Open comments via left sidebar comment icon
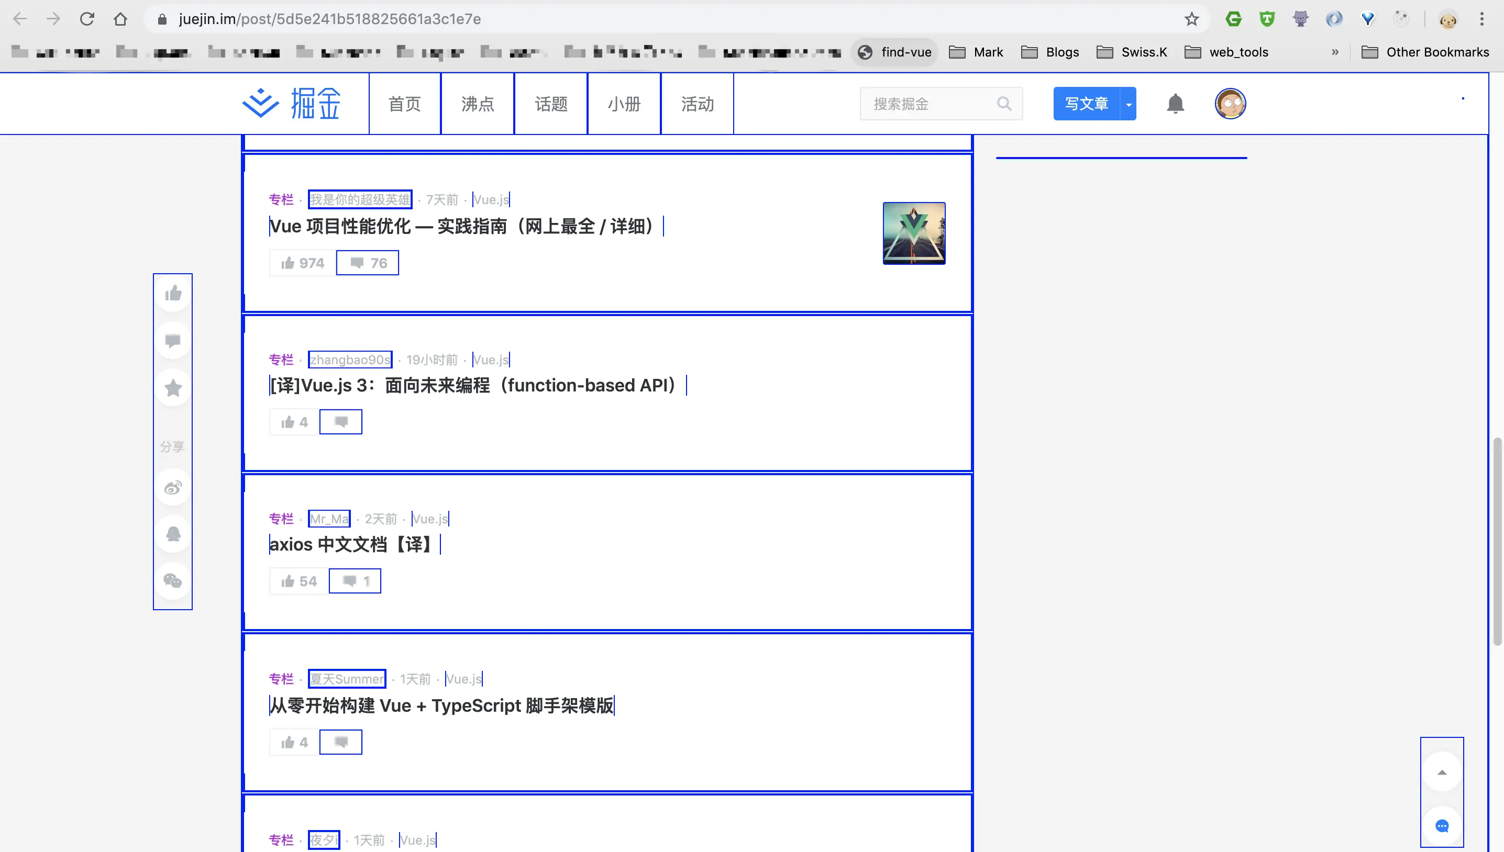The height and width of the screenshot is (852, 1504). pyautogui.click(x=173, y=341)
